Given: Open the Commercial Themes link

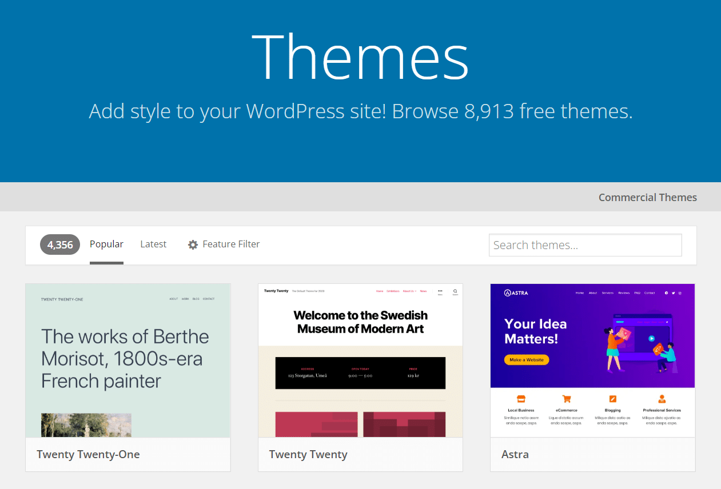Looking at the screenshot, I should (647, 197).
